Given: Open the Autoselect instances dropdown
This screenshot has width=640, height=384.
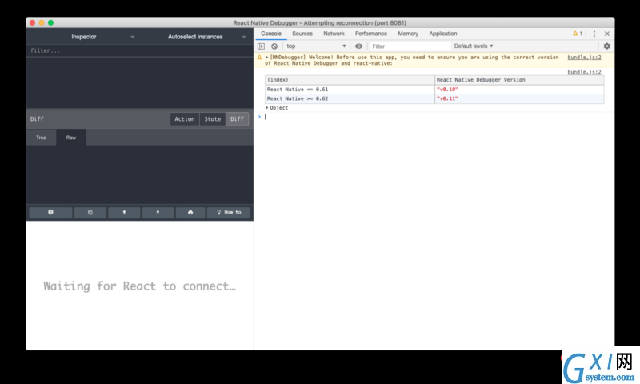Looking at the screenshot, I should [x=206, y=37].
